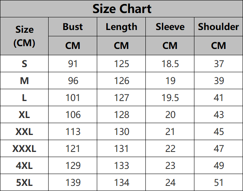Click shoulder value 39 for size M
Viewport: 243px width, 191px height.
(x=219, y=81)
